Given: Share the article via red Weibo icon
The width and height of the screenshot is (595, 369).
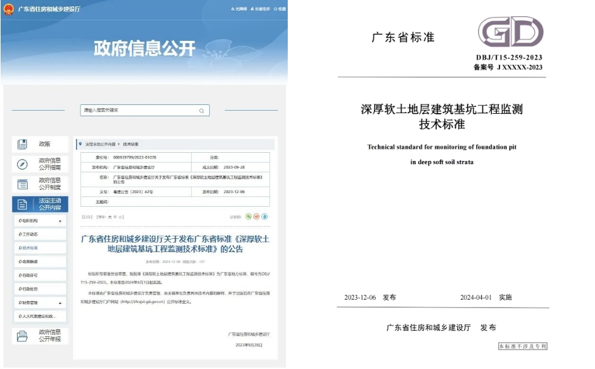Looking at the screenshot, I should coord(257,216).
